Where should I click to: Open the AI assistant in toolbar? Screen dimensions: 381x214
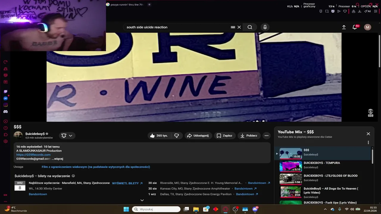(x=368, y=11)
